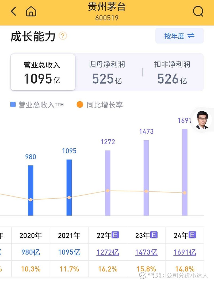Tap the 贵州茅台 stock title
The height and width of the screenshot is (282, 214).
107,7
